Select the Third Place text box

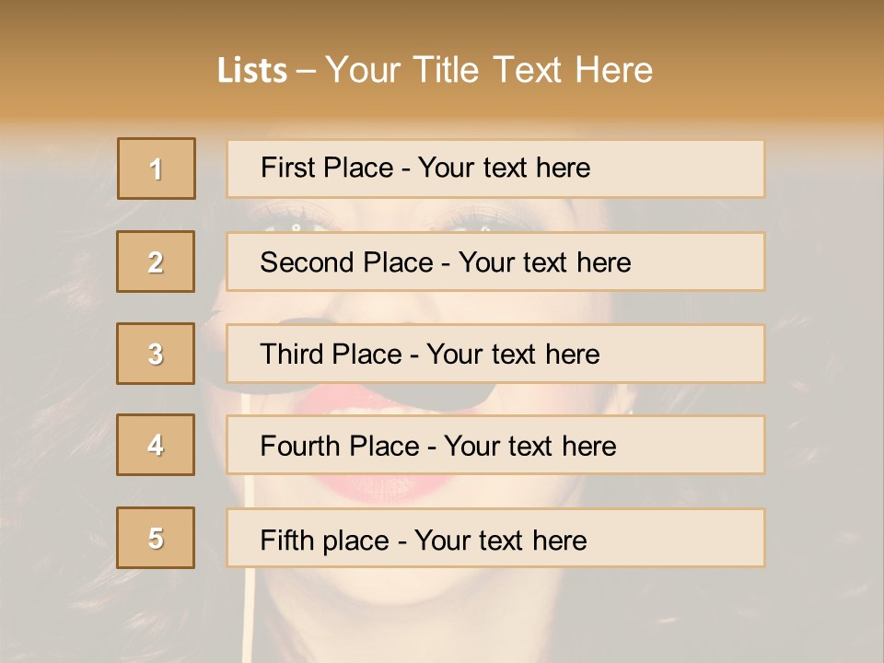click(495, 354)
